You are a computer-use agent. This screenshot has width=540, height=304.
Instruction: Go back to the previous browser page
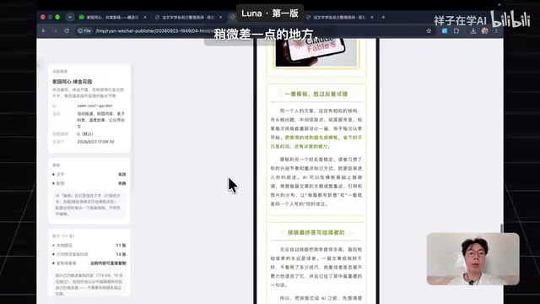click(44, 31)
